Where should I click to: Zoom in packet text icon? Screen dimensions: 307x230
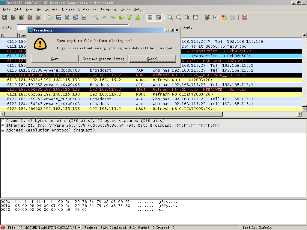(170, 17)
